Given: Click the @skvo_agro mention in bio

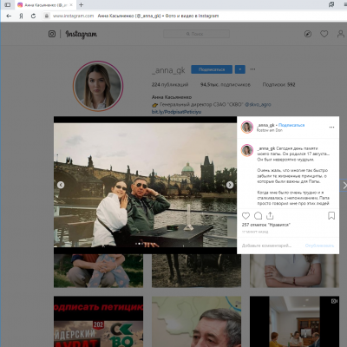Looking at the screenshot, I should click(258, 105).
